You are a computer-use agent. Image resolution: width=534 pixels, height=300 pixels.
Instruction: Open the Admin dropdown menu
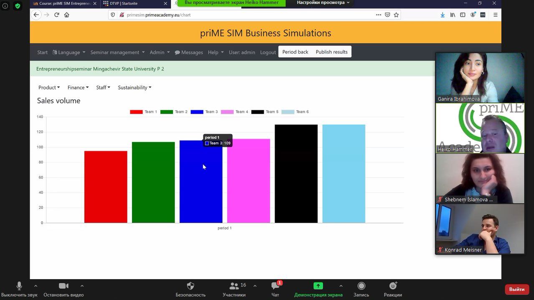point(159,52)
